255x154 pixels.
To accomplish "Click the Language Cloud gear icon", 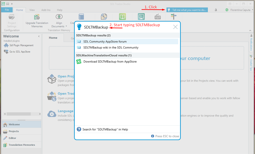I will pyautogui.click(x=52, y=114).
